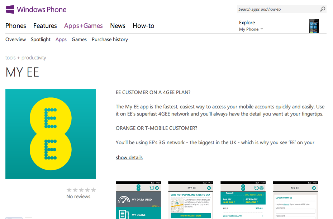The width and height of the screenshot is (333, 219).
Task: Switch to the Games tab
Action: 79,39
